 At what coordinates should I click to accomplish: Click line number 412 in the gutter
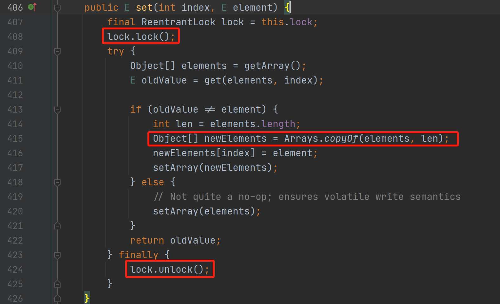15,95
